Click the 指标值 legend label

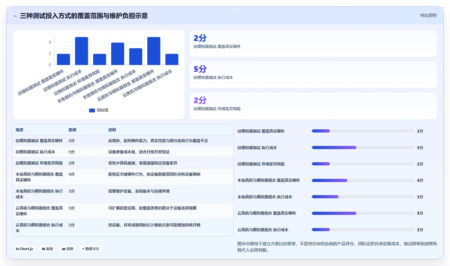(x=103, y=110)
